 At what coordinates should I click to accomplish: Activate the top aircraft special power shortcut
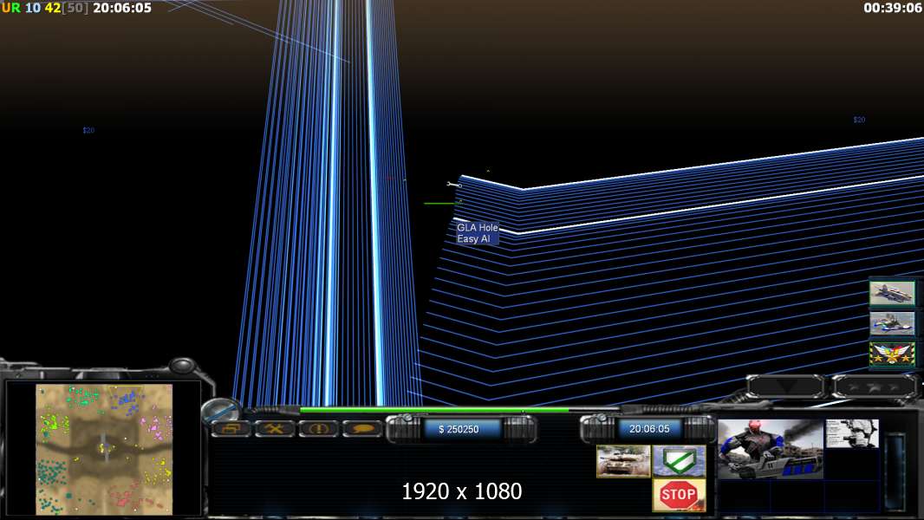[892, 293]
